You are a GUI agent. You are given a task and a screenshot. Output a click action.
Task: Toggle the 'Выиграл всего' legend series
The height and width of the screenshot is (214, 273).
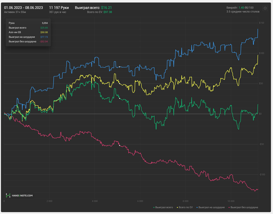point(165,207)
